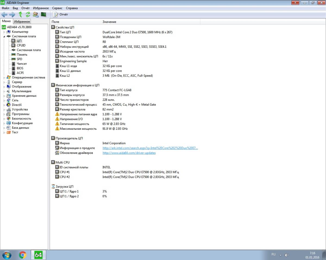Expand the Хранение данных node arrow

pyautogui.click(x=4, y=96)
